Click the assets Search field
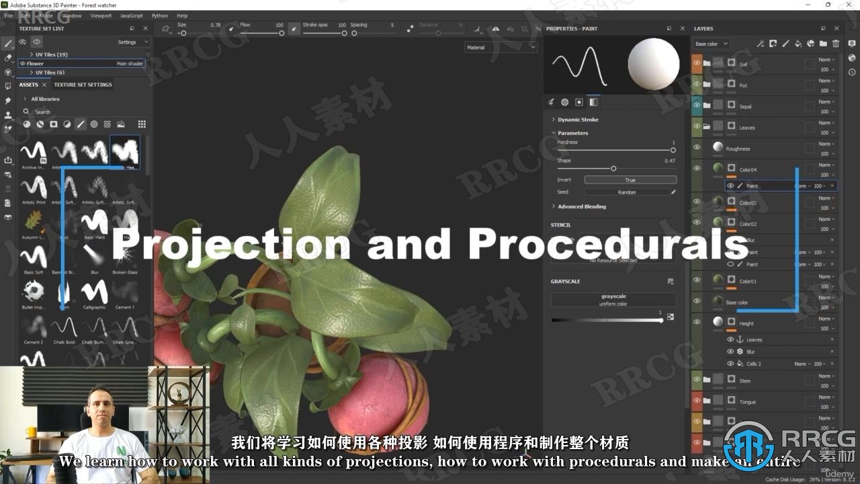 coord(84,112)
